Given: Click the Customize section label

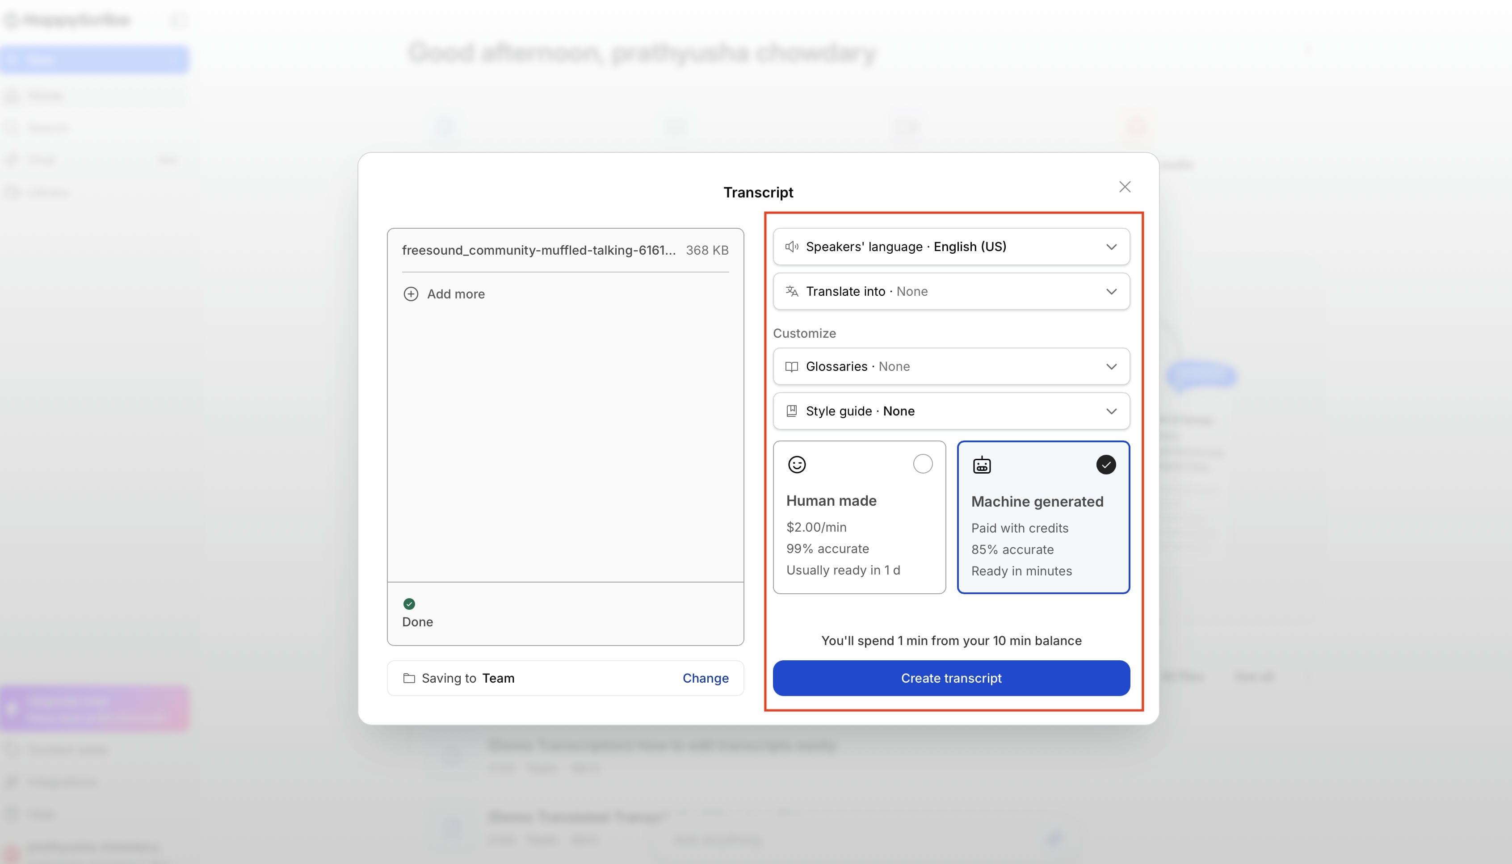Looking at the screenshot, I should [x=804, y=334].
